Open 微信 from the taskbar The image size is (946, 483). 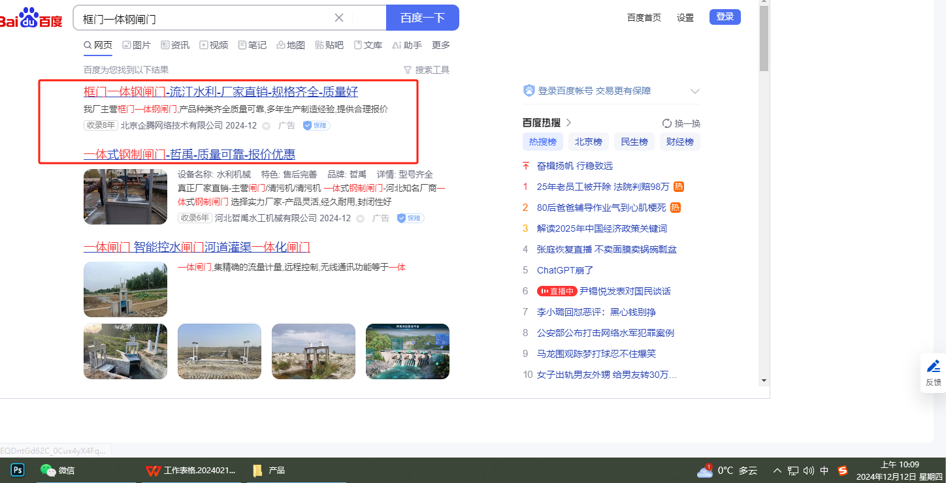click(57, 470)
